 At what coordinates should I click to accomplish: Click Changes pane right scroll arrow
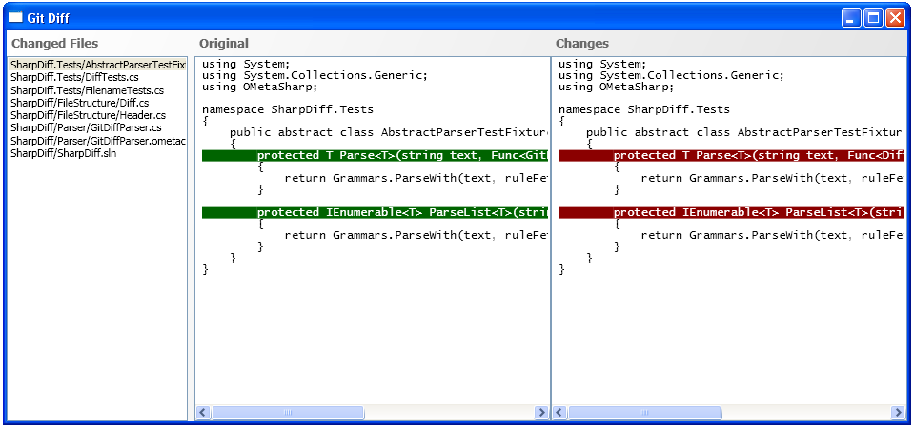tap(898, 413)
